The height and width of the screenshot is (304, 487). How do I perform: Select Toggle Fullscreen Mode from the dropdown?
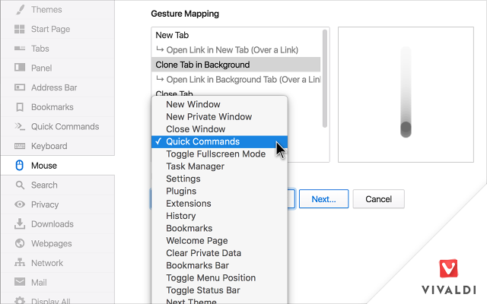point(215,154)
